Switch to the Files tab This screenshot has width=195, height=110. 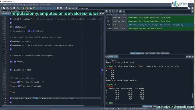[x=150, y=53]
